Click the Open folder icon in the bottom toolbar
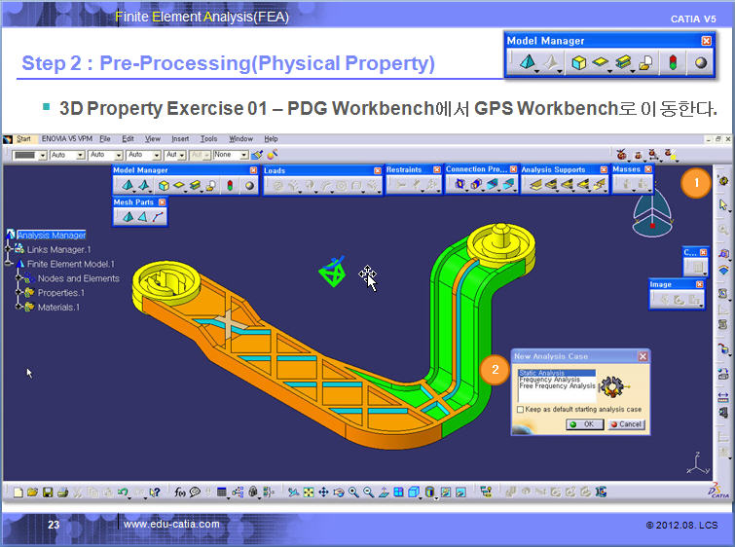 click(x=32, y=492)
